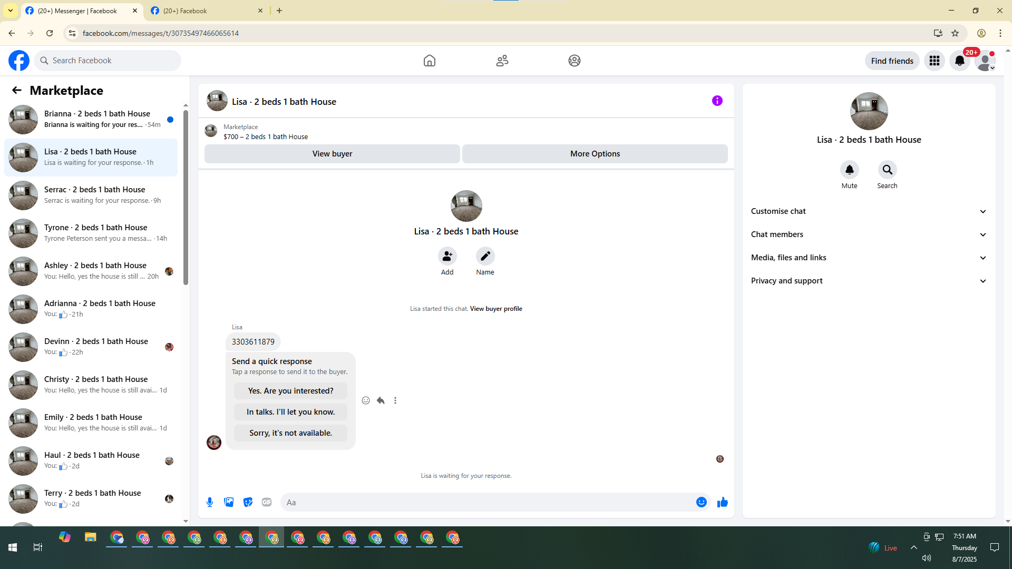Viewport: 1012px width, 569px height.
Task: Open the Notifications bell
Action: coord(960,61)
